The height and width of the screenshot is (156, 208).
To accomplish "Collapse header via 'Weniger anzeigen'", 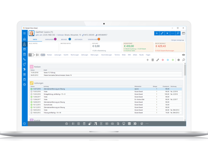I will pyautogui.click(x=177, y=40).
